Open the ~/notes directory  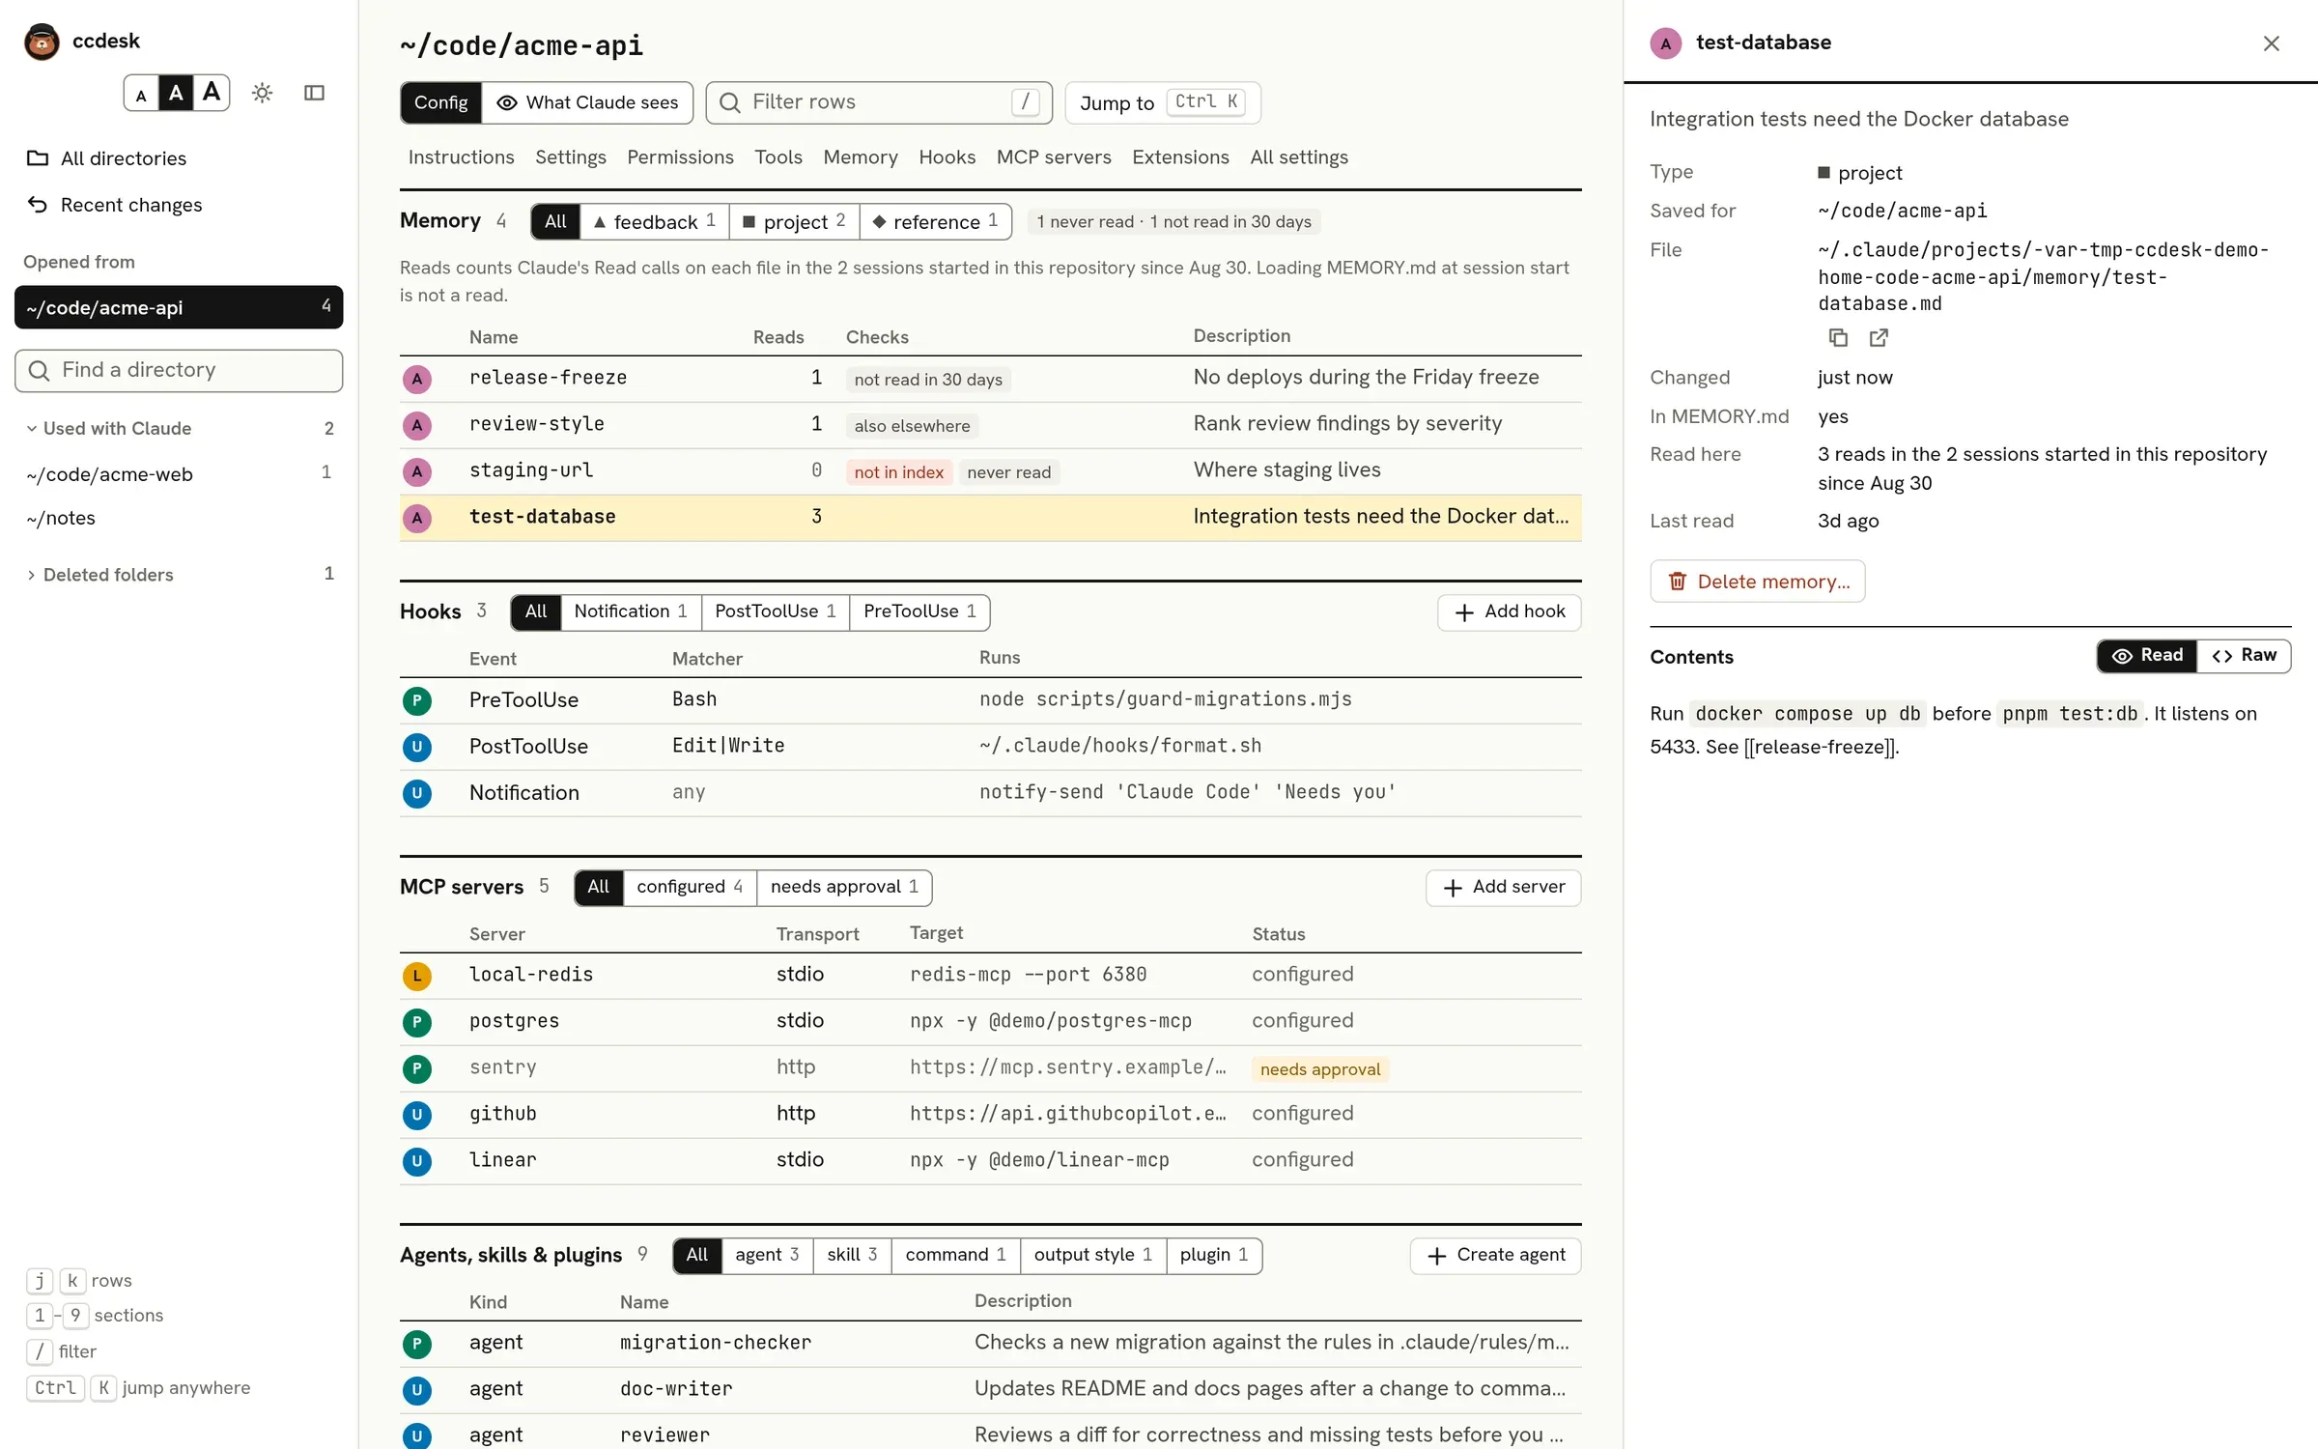pos(179,519)
